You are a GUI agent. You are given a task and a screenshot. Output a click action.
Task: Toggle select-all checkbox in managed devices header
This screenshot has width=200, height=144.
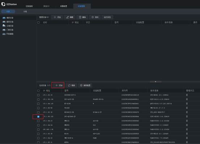(x=38, y=22)
